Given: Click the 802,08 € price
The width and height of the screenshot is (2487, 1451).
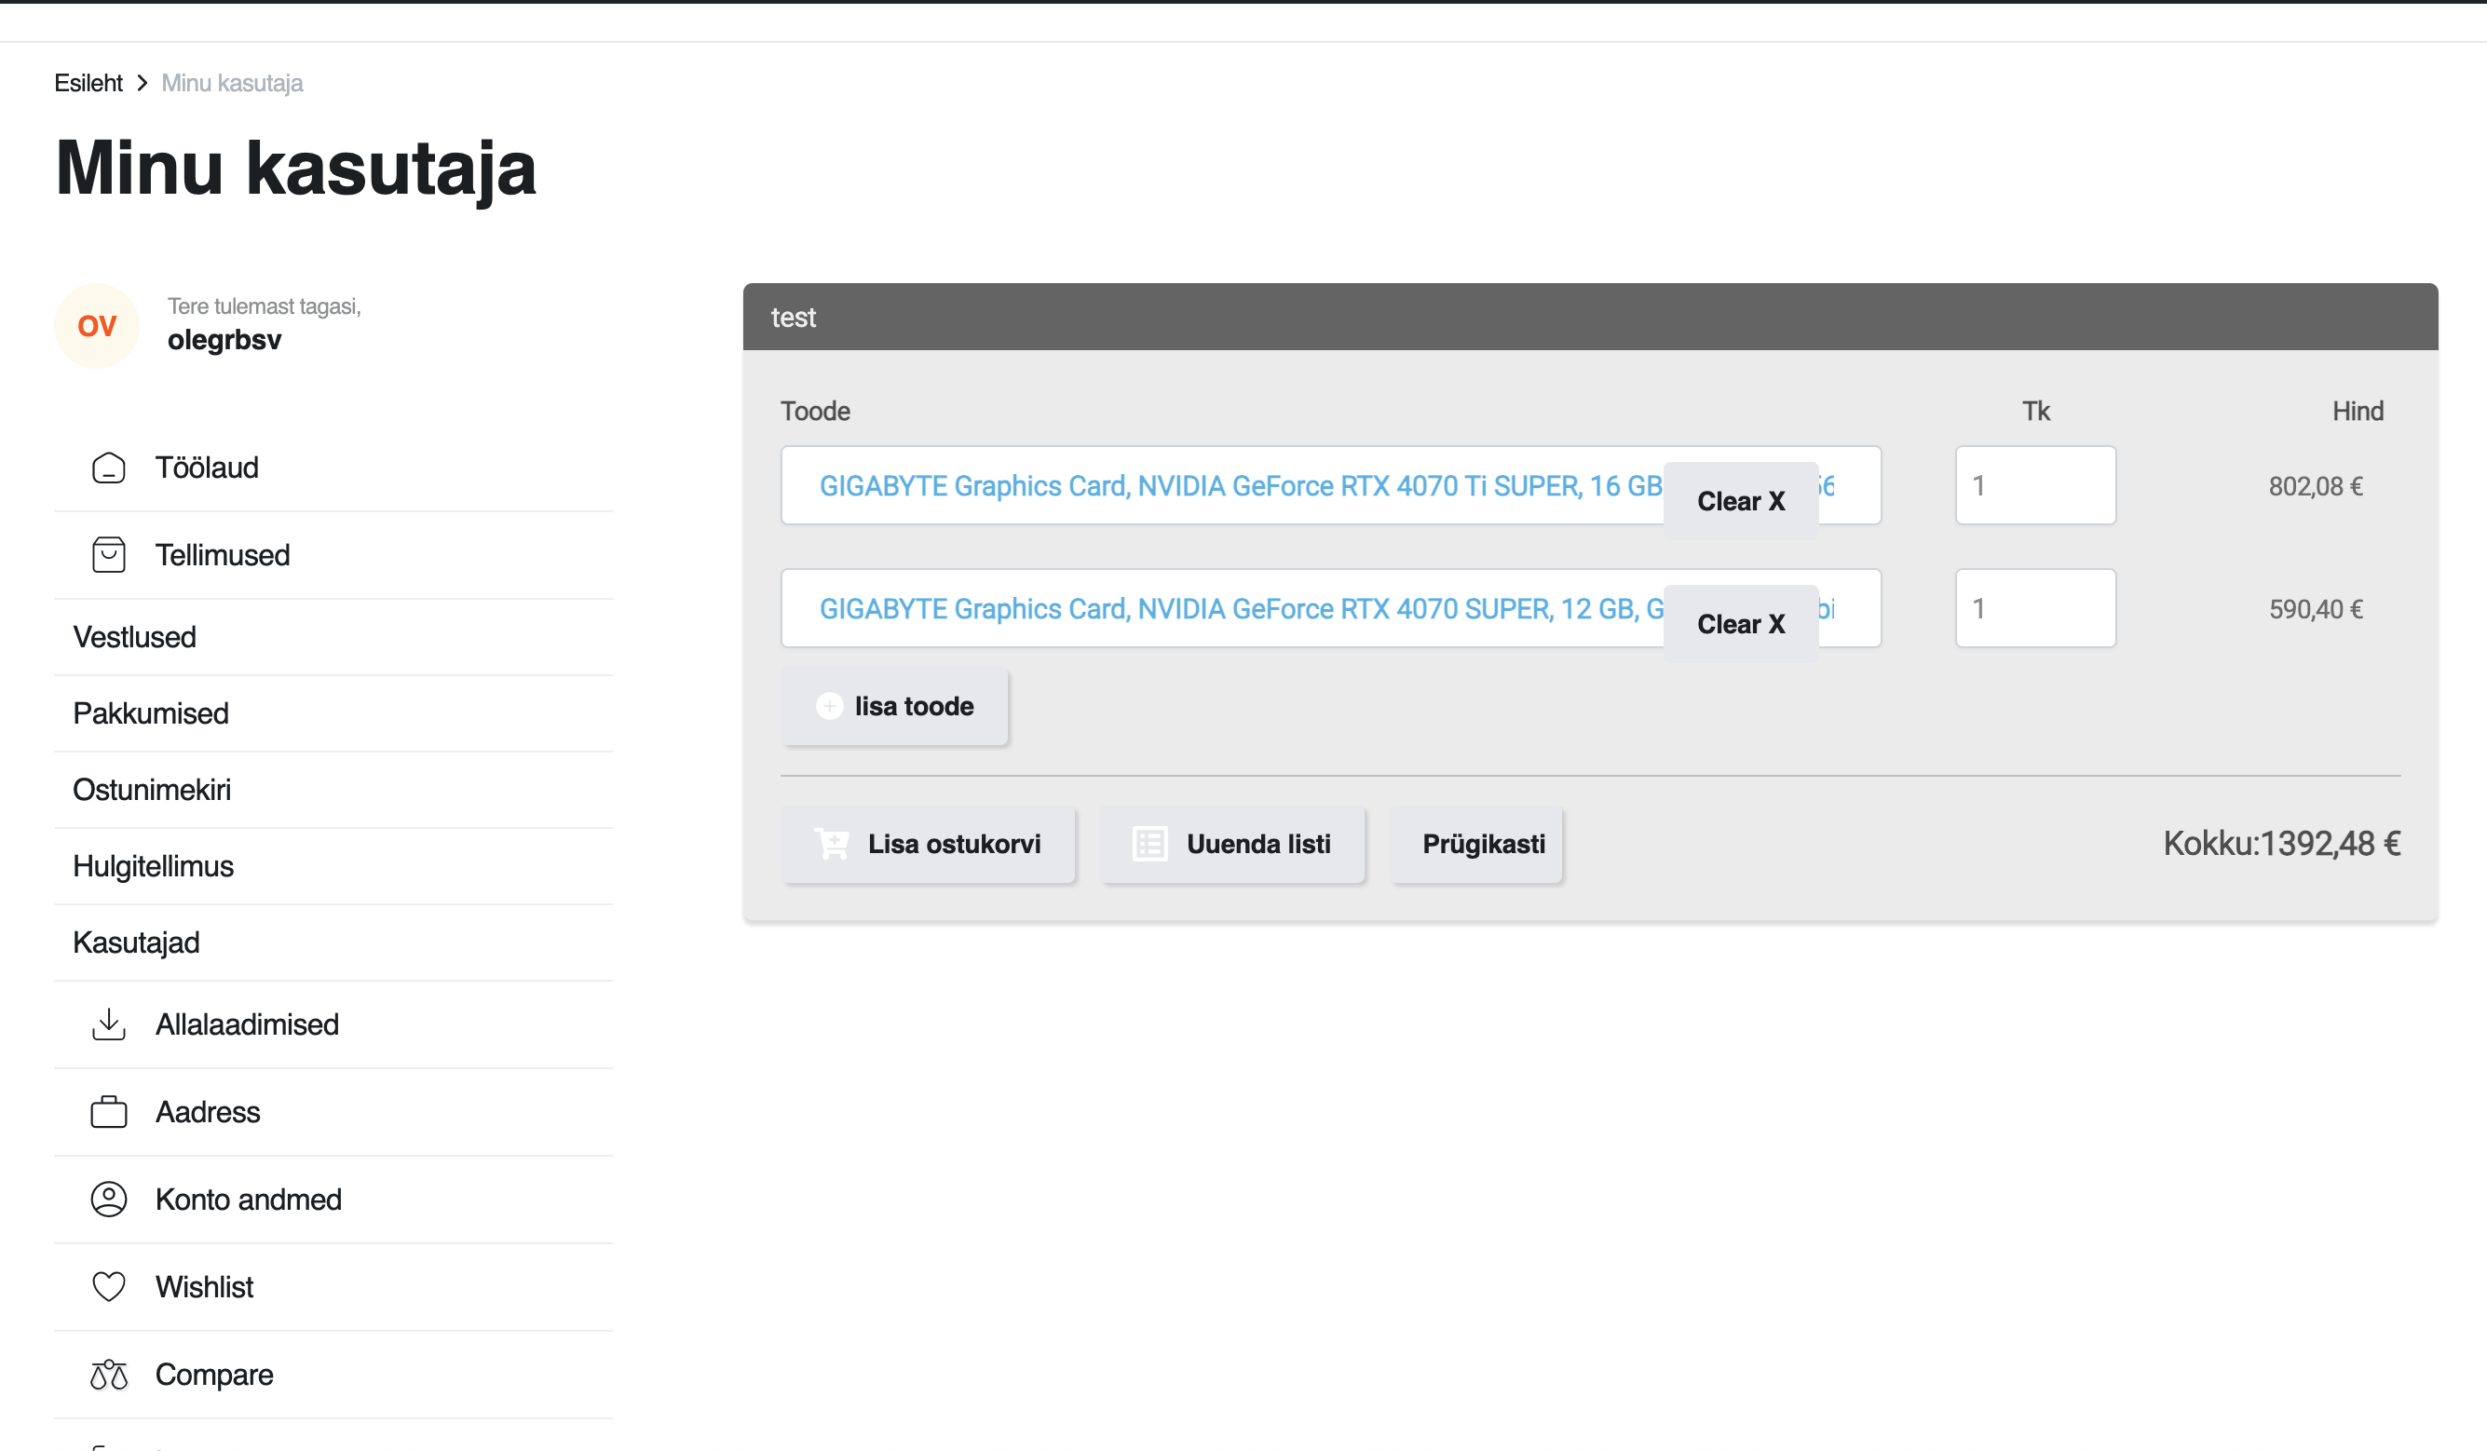Looking at the screenshot, I should [x=2316, y=485].
